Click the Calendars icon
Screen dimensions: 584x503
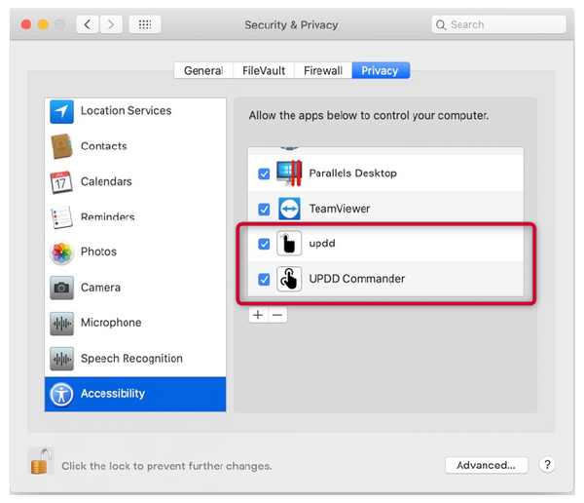61,182
